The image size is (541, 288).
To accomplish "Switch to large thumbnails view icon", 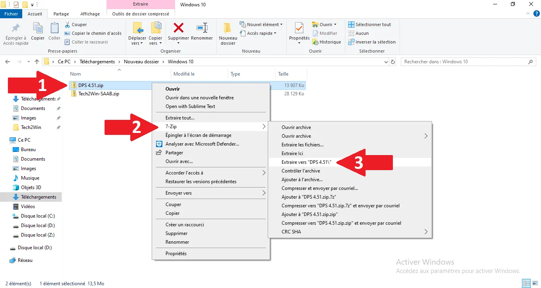I will point(534,283).
